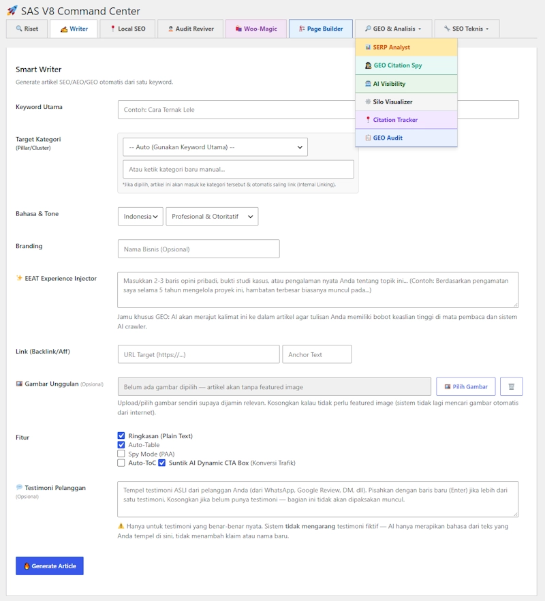Click the magnifier icon on Riset tab
The image size is (545, 601).
click(x=19, y=29)
